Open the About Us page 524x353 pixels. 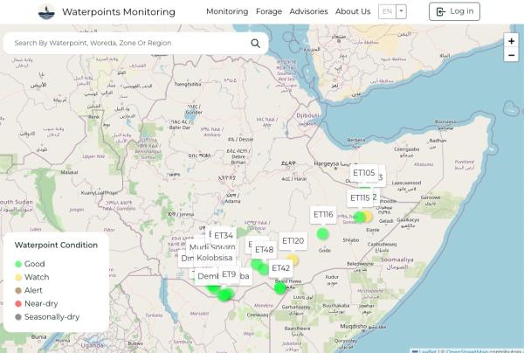tap(353, 11)
